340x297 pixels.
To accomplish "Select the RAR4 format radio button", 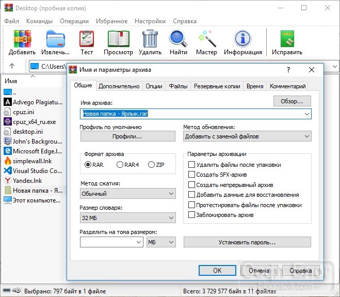I will [120, 165].
